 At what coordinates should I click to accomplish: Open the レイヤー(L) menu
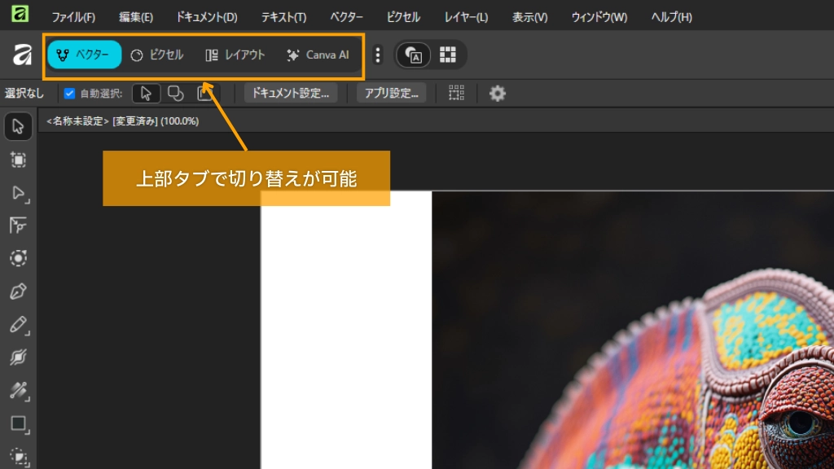(x=466, y=17)
